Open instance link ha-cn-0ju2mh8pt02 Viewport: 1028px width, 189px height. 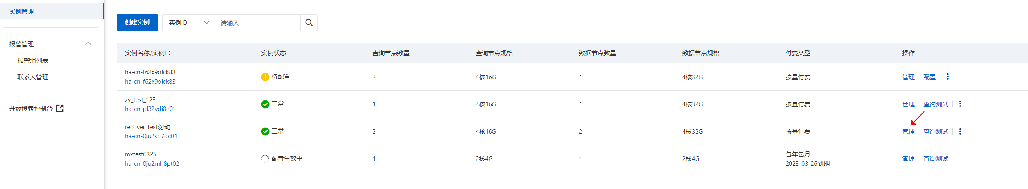pos(152,164)
